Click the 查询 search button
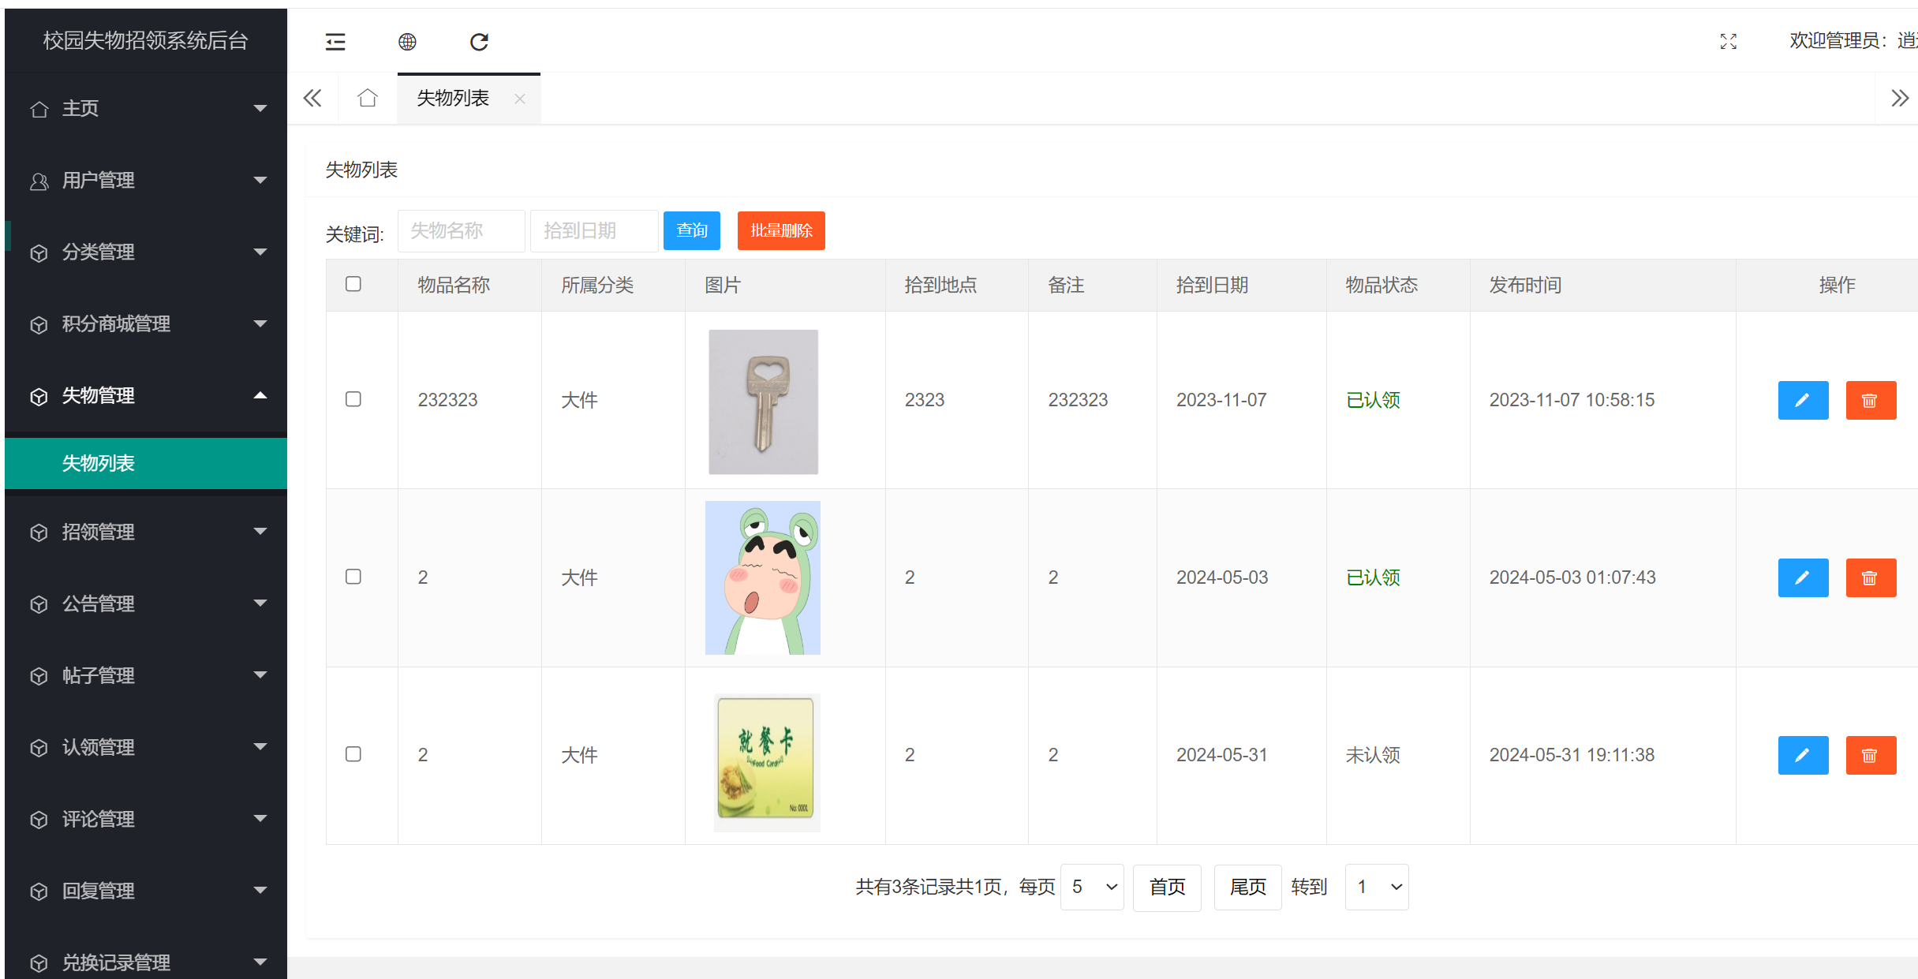1918x979 pixels. [x=691, y=230]
